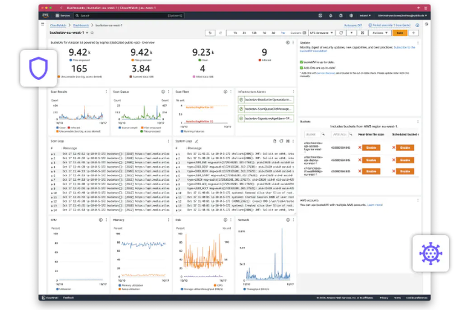This screenshot has height=310, width=456.
Task: Open Subscribe to the bucketAV newsletter link
Action: (x=404, y=47)
